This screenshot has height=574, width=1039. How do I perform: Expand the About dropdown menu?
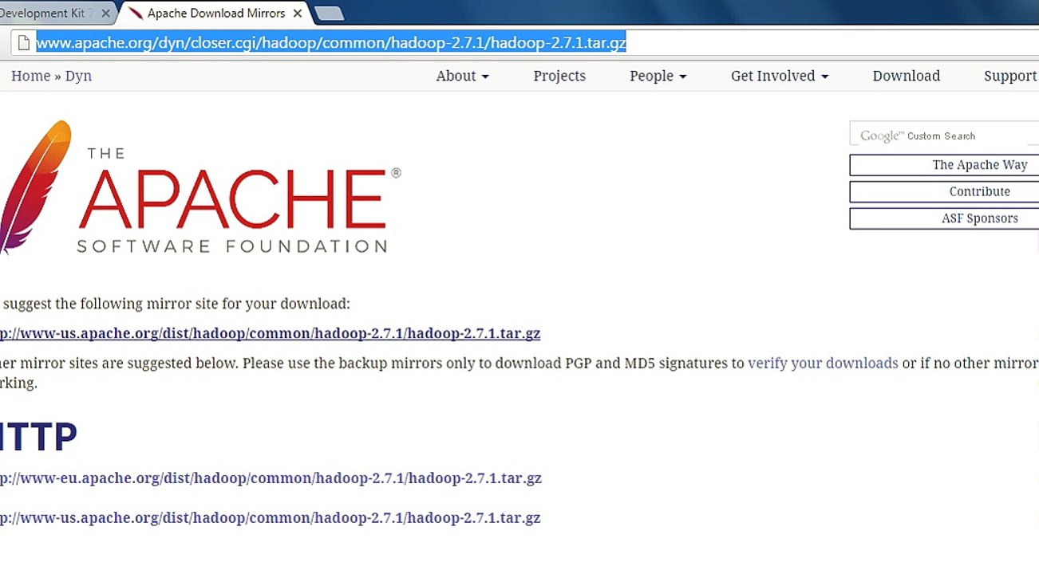[462, 76]
